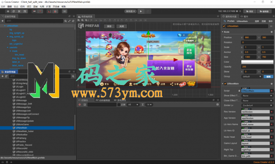Create an asset with the assets panel plus icon
Image resolution: width=275 pixels, height=164 pixels.
(x=2, y=76)
